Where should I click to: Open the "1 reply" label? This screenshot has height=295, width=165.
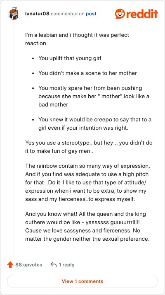(66, 265)
